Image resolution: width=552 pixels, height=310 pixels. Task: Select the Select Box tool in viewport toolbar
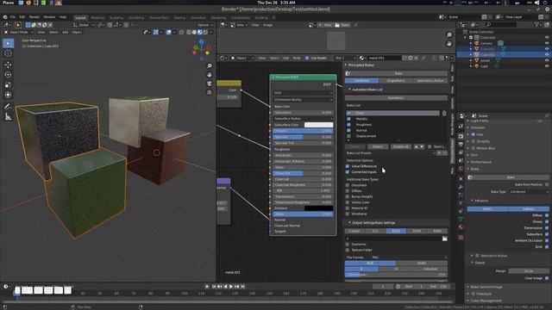(8, 43)
